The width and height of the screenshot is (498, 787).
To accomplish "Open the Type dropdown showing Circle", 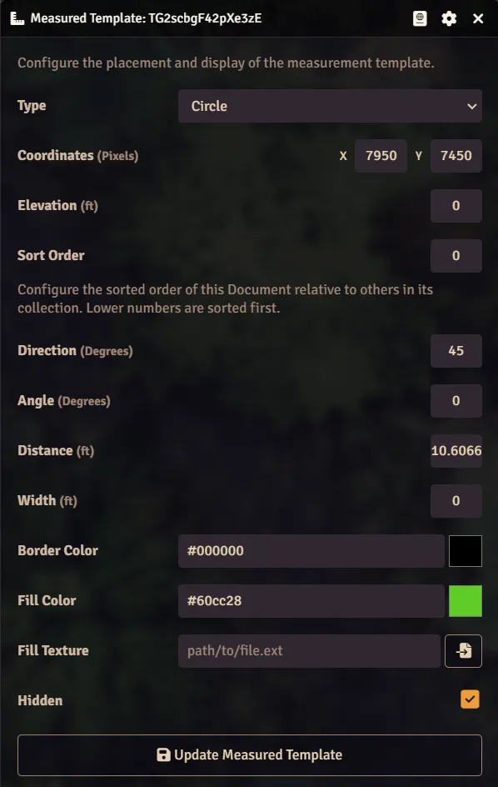I will pos(330,106).
